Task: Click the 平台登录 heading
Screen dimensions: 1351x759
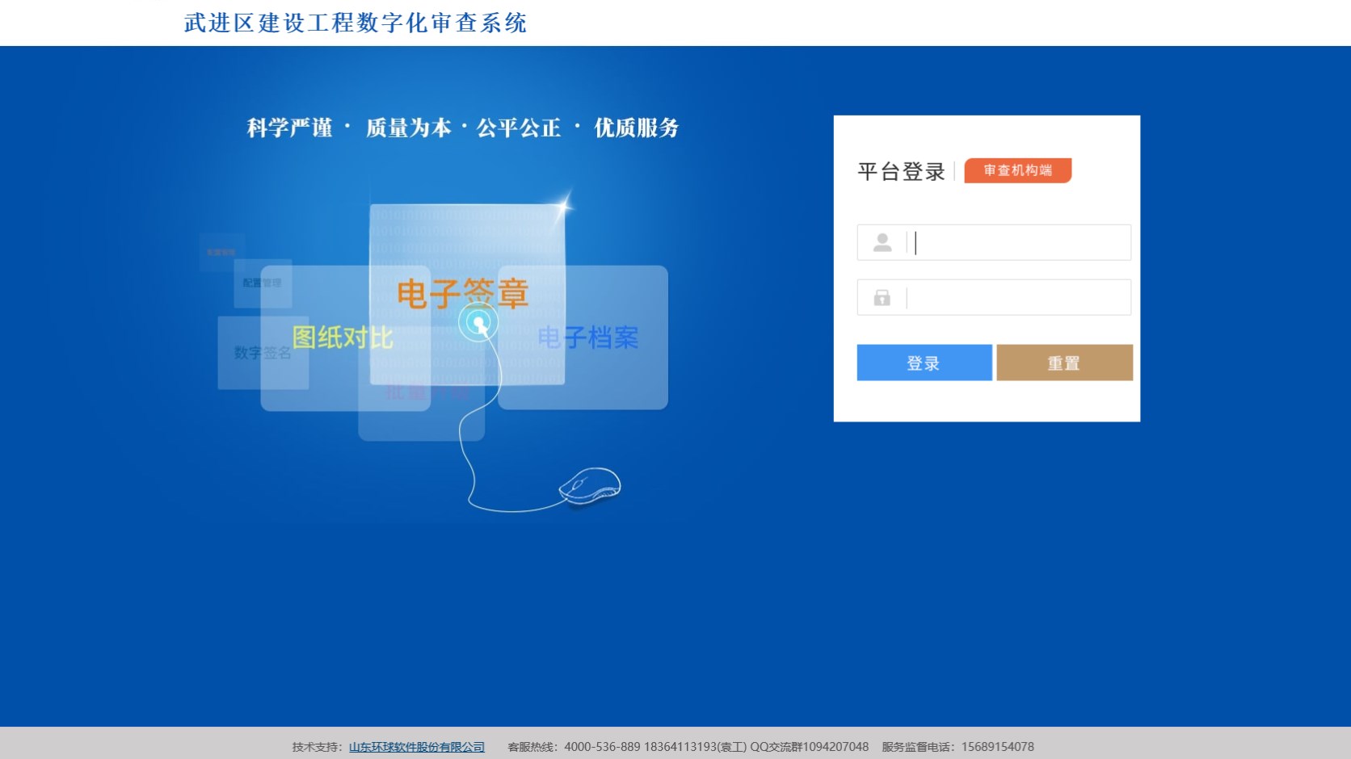Action: (901, 171)
